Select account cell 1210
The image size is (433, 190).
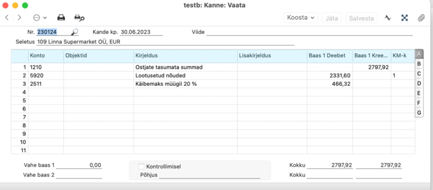[x=46, y=67]
